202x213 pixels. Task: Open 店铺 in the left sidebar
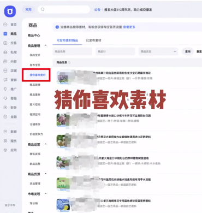pos(10,70)
